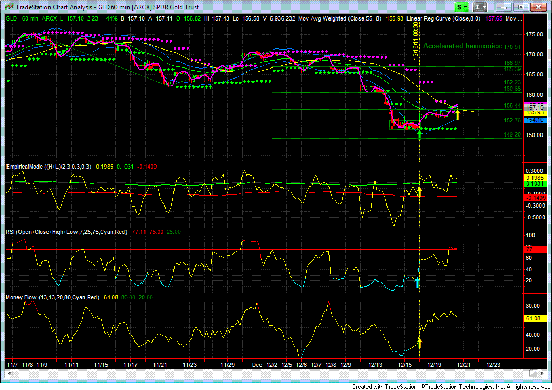Click the '12/15' date on time axis
The width and height of the screenshot is (552, 390).
pyautogui.click(x=405, y=365)
